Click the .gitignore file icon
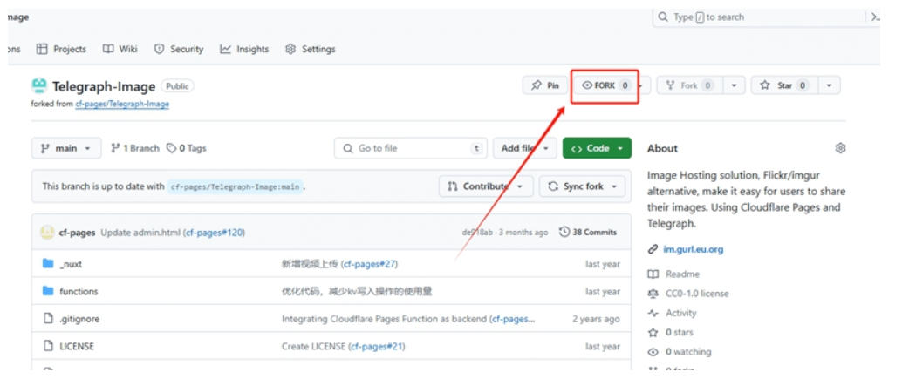The height and width of the screenshot is (379, 909). (48, 318)
